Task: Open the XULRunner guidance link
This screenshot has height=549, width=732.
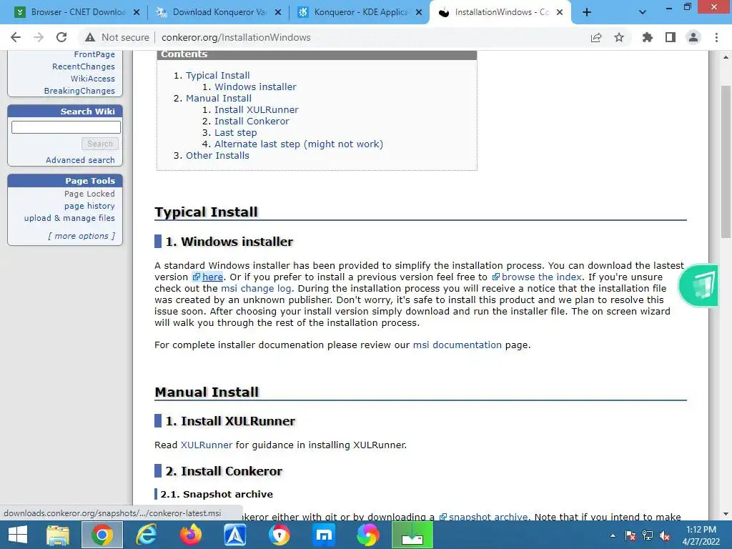Action: click(207, 445)
